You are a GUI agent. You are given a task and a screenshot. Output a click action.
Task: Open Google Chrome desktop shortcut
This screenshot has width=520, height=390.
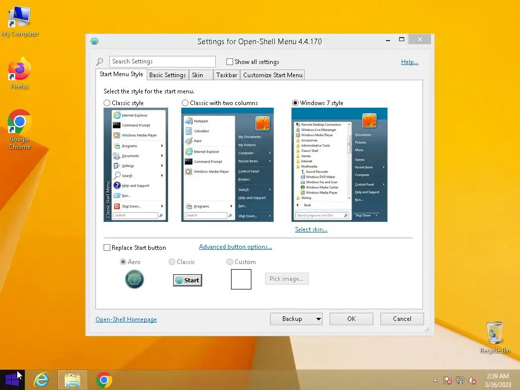pos(20,129)
